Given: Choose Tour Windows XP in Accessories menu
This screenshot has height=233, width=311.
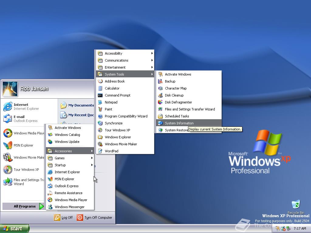Looking at the screenshot, I should [x=125, y=130].
